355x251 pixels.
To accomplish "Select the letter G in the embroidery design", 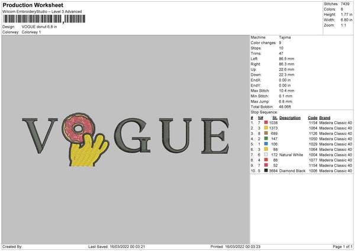I will pyautogui.click(x=133, y=136).
